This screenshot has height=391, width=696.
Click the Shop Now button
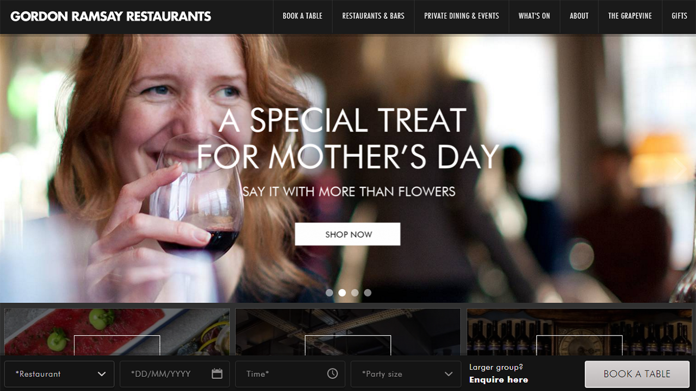348,234
